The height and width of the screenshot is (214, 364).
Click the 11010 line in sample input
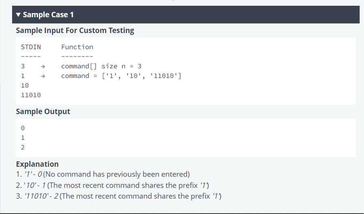(x=31, y=95)
